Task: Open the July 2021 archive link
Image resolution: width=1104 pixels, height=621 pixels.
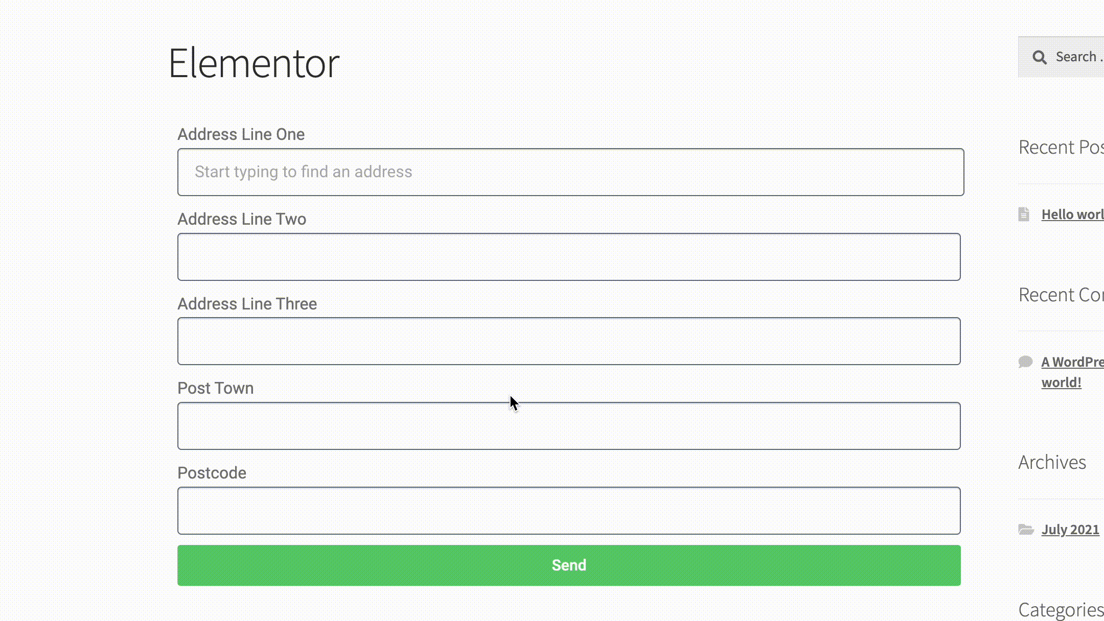Action: tap(1071, 530)
